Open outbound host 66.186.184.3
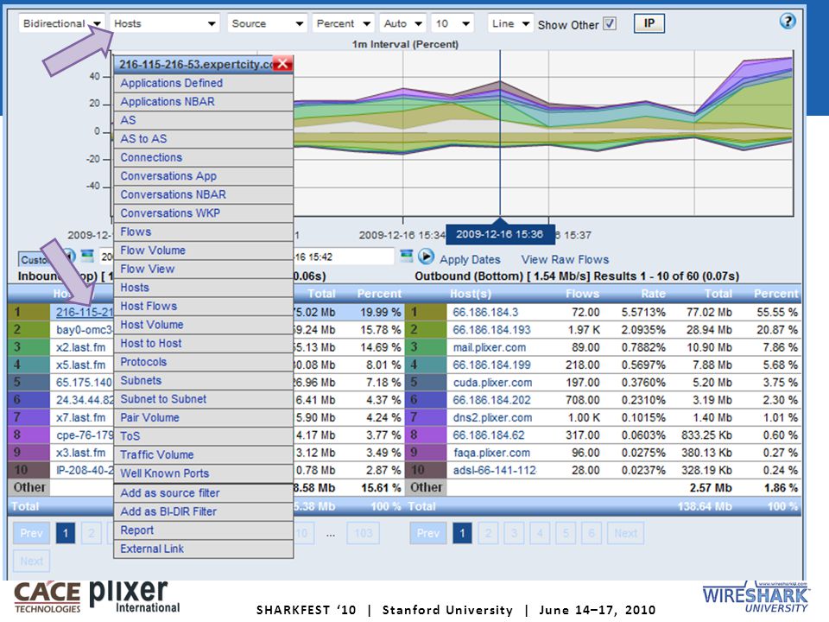The height and width of the screenshot is (622, 829). coord(485,312)
